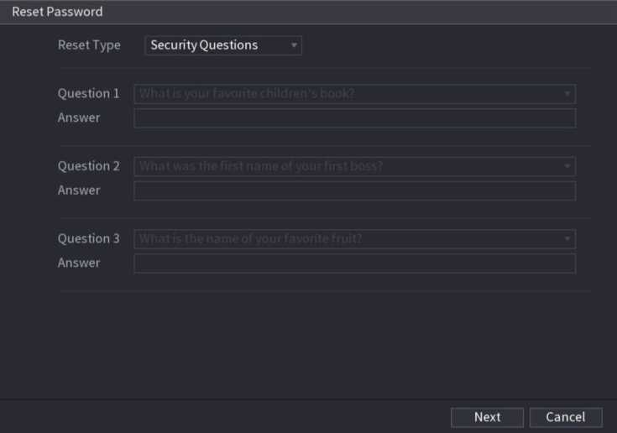Click the Answer label below Question 3
Viewport: 617px width, 433px height.
click(79, 263)
